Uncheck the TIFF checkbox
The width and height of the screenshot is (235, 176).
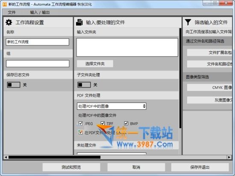click(103, 123)
